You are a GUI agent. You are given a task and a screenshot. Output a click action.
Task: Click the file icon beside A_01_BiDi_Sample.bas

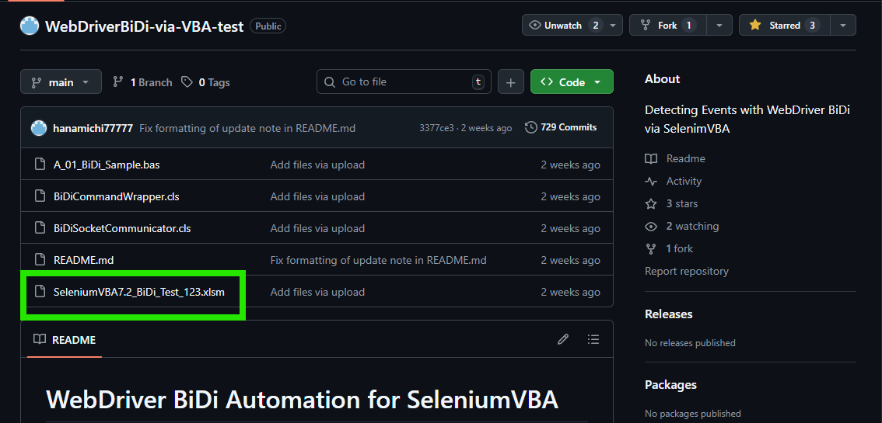40,165
